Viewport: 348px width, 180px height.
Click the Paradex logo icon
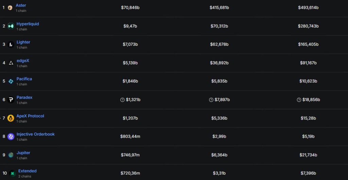click(x=11, y=100)
